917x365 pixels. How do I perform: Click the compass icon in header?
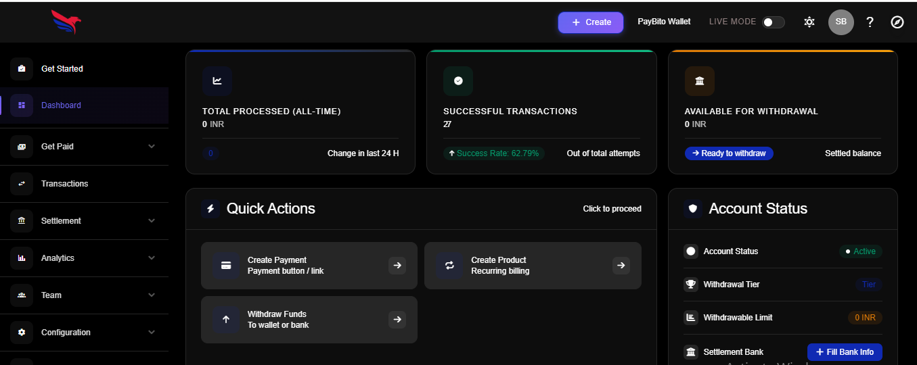pos(897,22)
